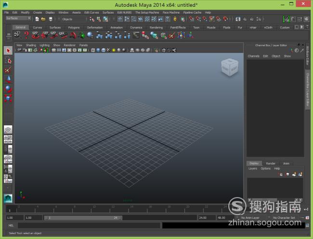Open the File menu
Viewport: 313px width, 239px height.
tap(6, 13)
